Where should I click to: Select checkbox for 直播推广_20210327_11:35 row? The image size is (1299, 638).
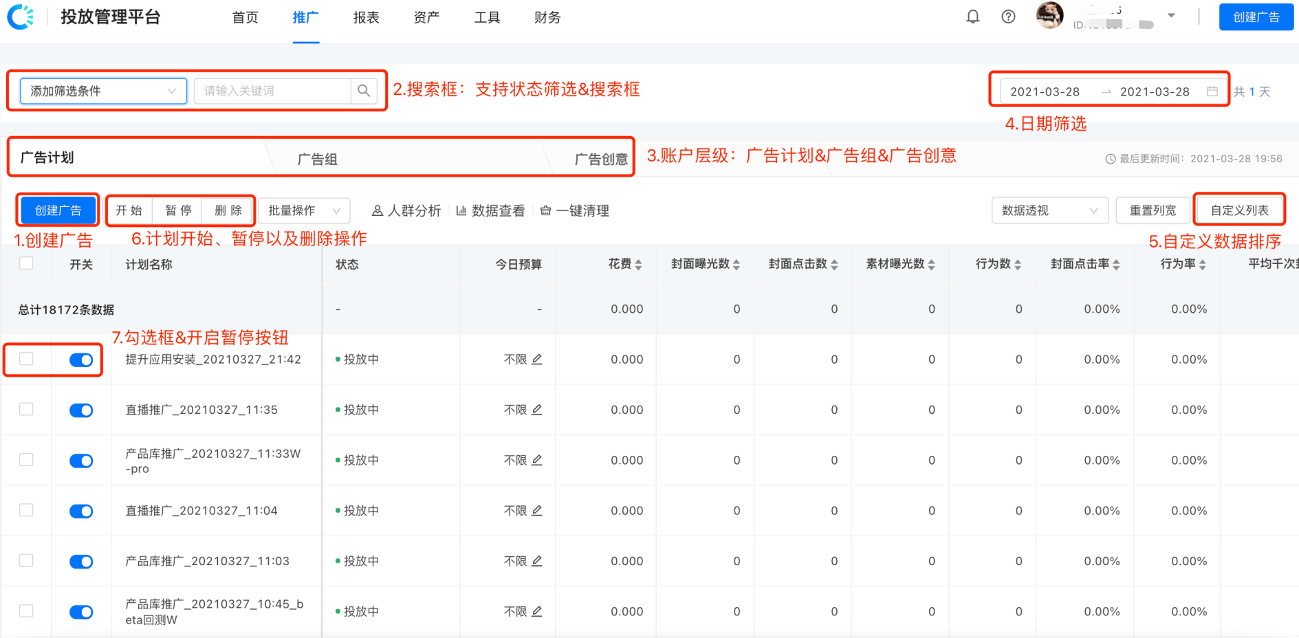tap(25, 410)
